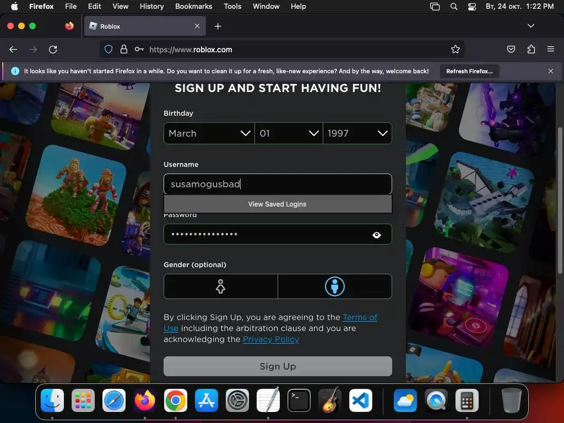This screenshot has width=564, height=423.
Task: Click the date and time in menu bar
Action: 519,7
